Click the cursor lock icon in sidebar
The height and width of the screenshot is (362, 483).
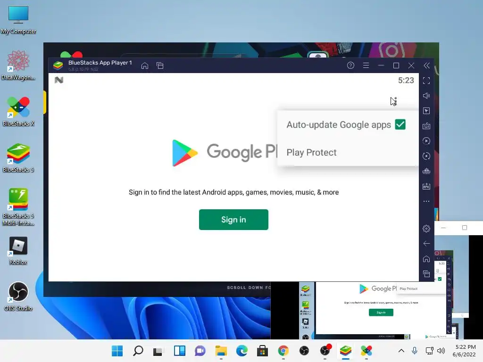tap(426, 111)
